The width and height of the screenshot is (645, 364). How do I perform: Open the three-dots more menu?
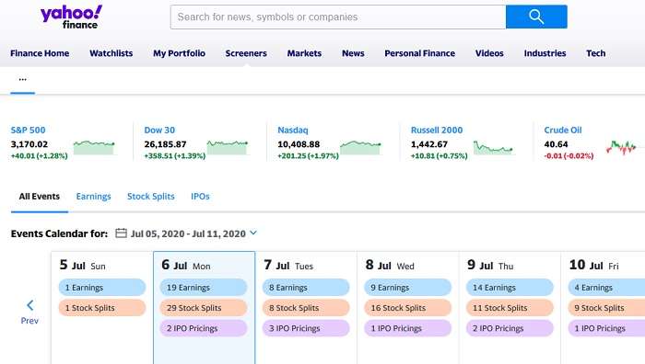[23, 79]
